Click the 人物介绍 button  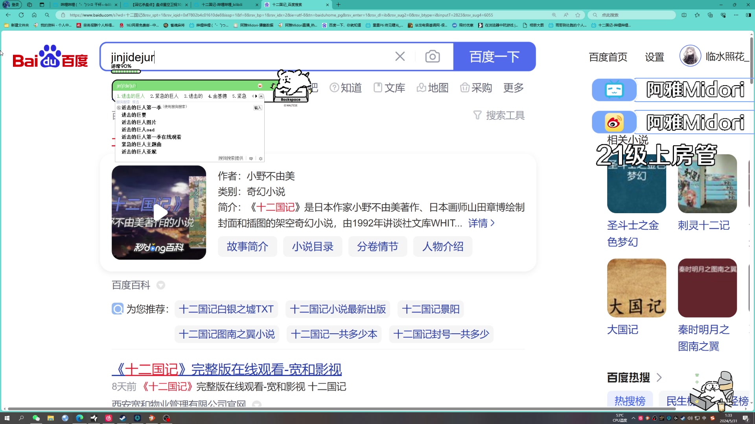pyautogui.click(x=443, y=247)
